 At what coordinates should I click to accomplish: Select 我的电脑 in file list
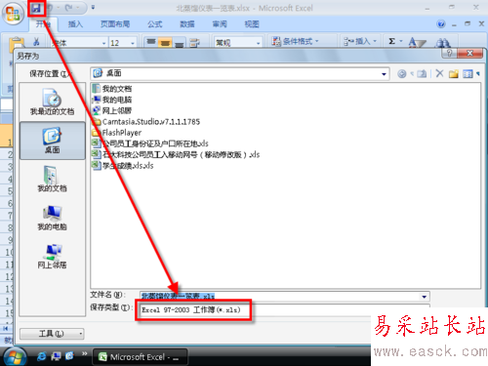[112, 100]
